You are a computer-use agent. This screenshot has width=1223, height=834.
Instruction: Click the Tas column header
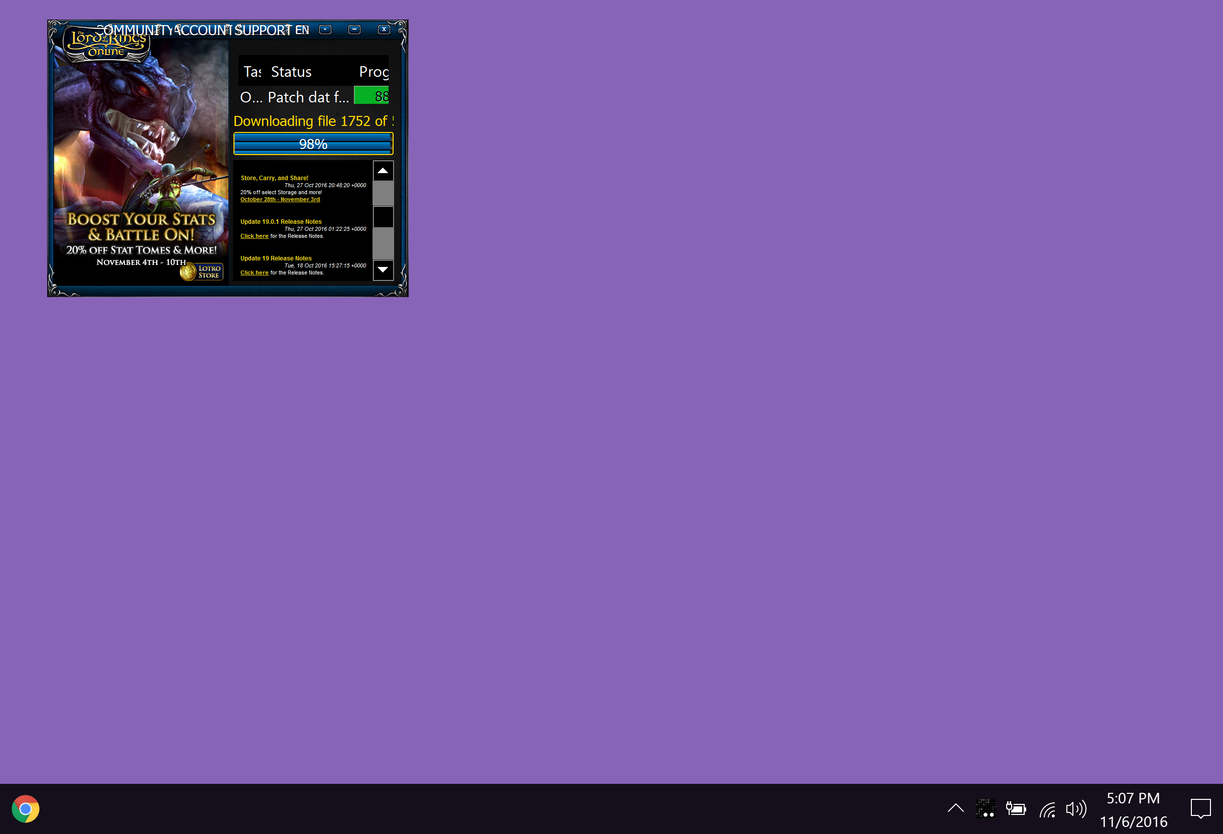pos(252,72)
